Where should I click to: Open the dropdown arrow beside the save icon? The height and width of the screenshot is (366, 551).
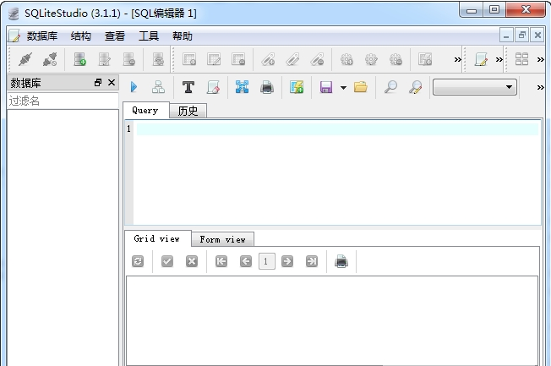tap(343, 88)
